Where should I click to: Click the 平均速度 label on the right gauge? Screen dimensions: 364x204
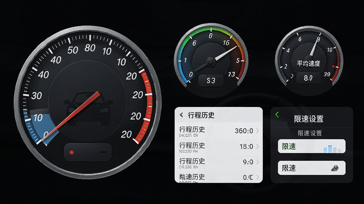[309, 63]
